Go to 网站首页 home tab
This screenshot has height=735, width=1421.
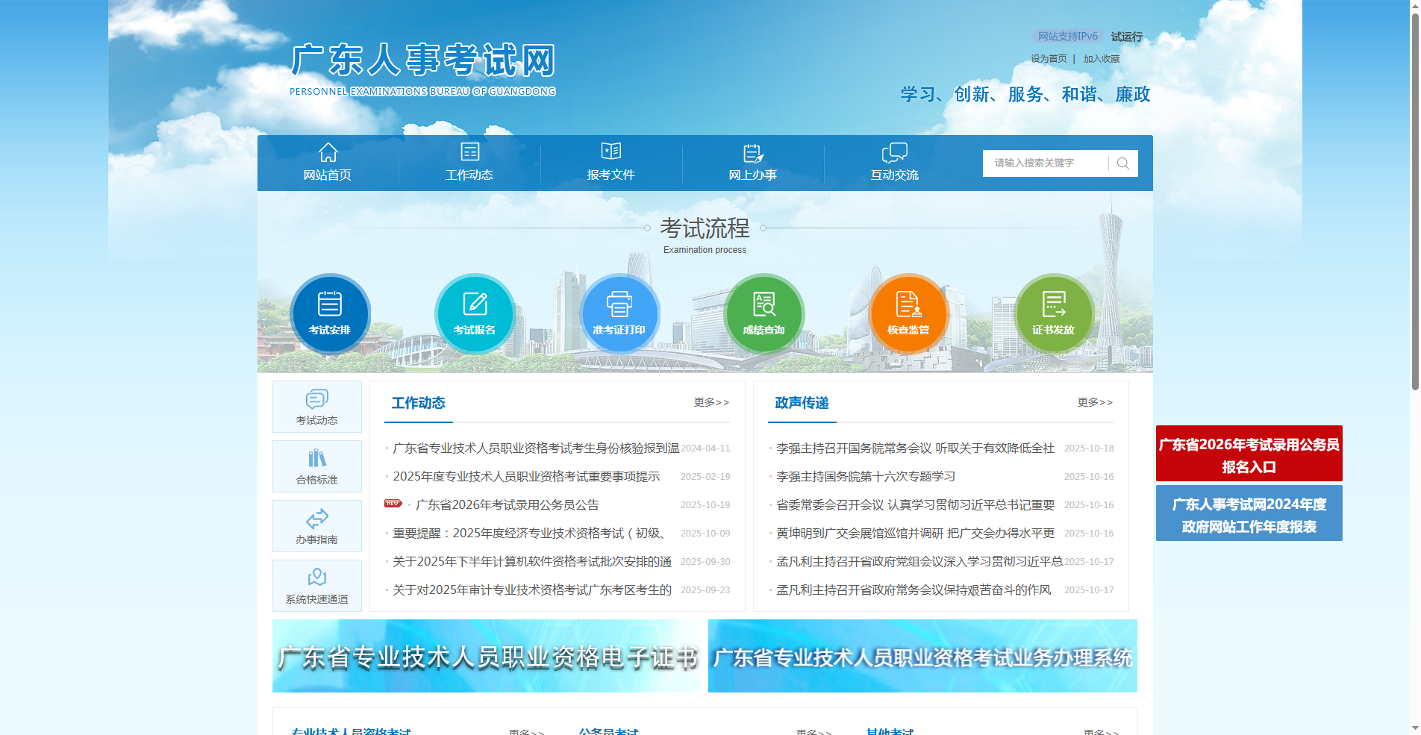(x=328, y=163)
